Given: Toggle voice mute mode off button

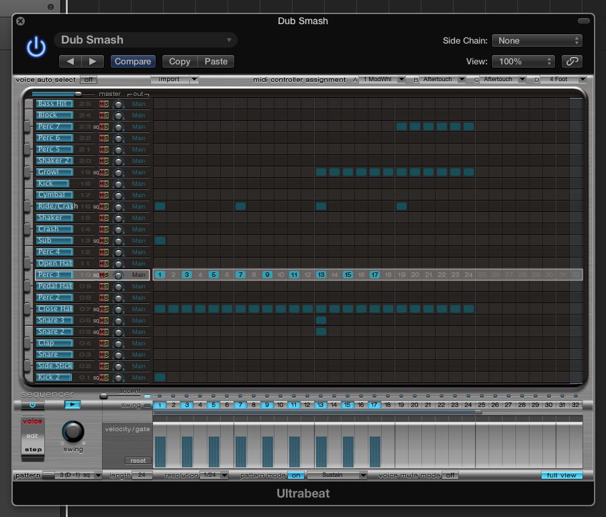Looking at the screenshot, I should pyautogui.click(x=450, y=475).
